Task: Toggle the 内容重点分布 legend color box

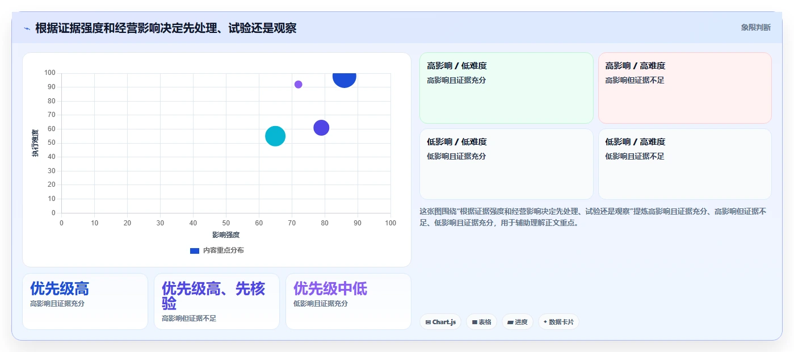Action: pyautogui.click(x=195, y=250)
